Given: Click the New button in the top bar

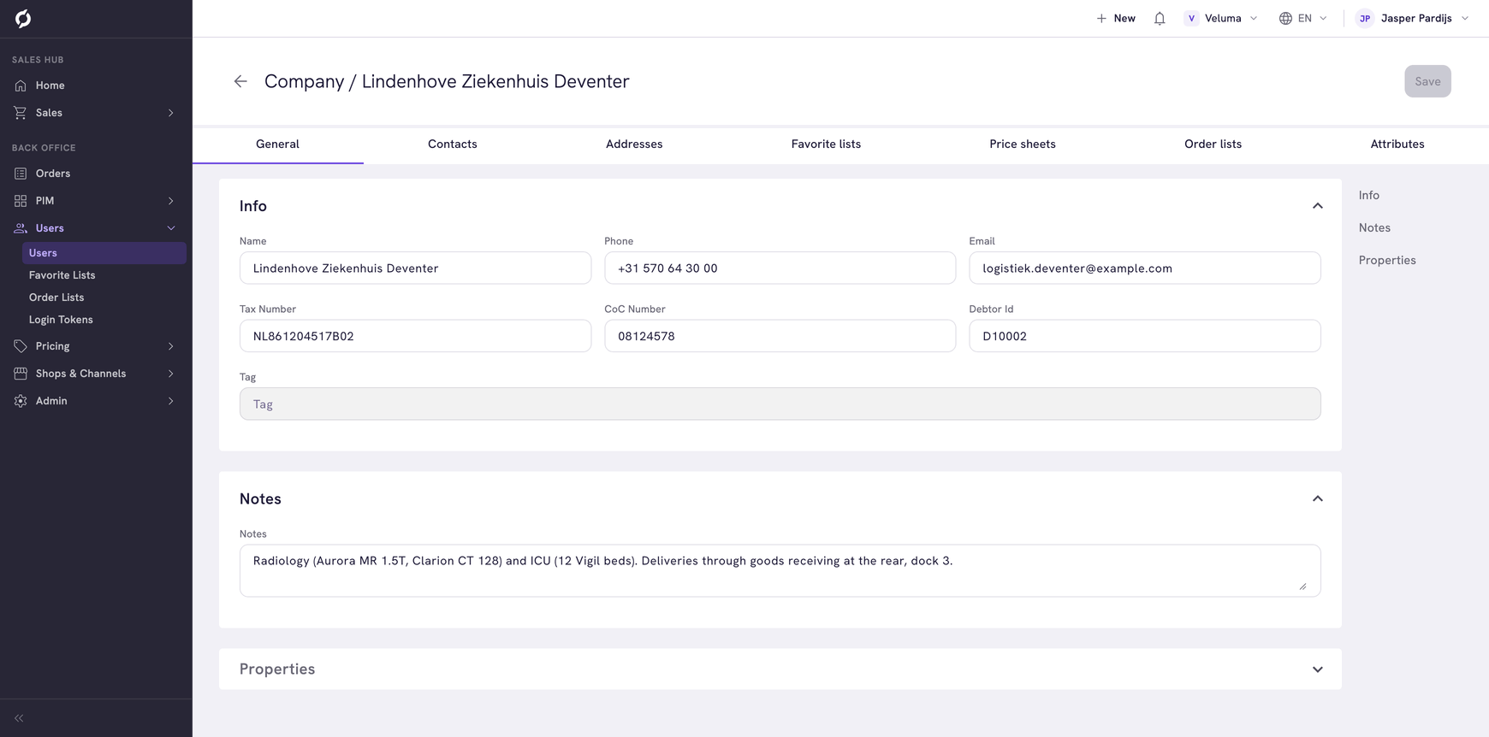Looking at the screenshot, I should [1116, 18].
